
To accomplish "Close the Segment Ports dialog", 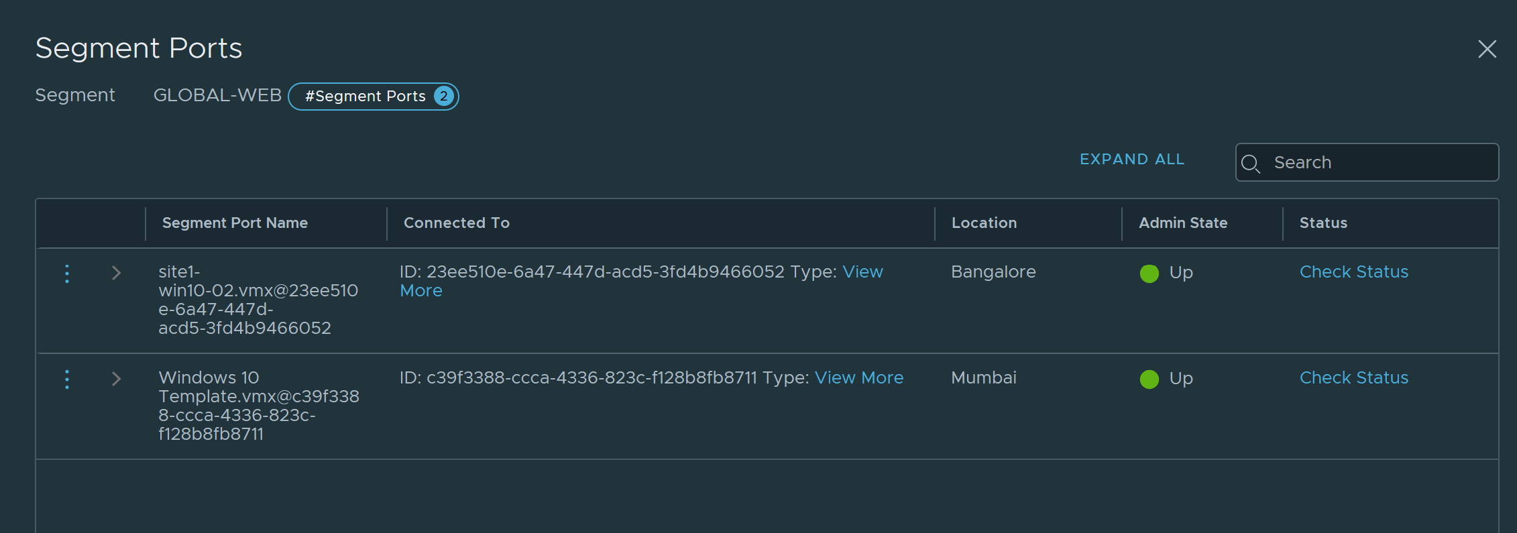I will pyautogui.click(x=1487, y=49).
